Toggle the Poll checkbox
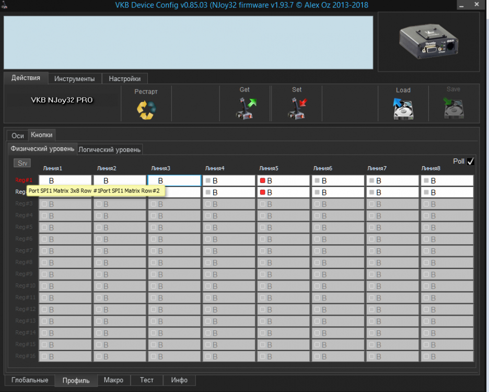This screenshot has height=392, width=489. coord(471,162)
